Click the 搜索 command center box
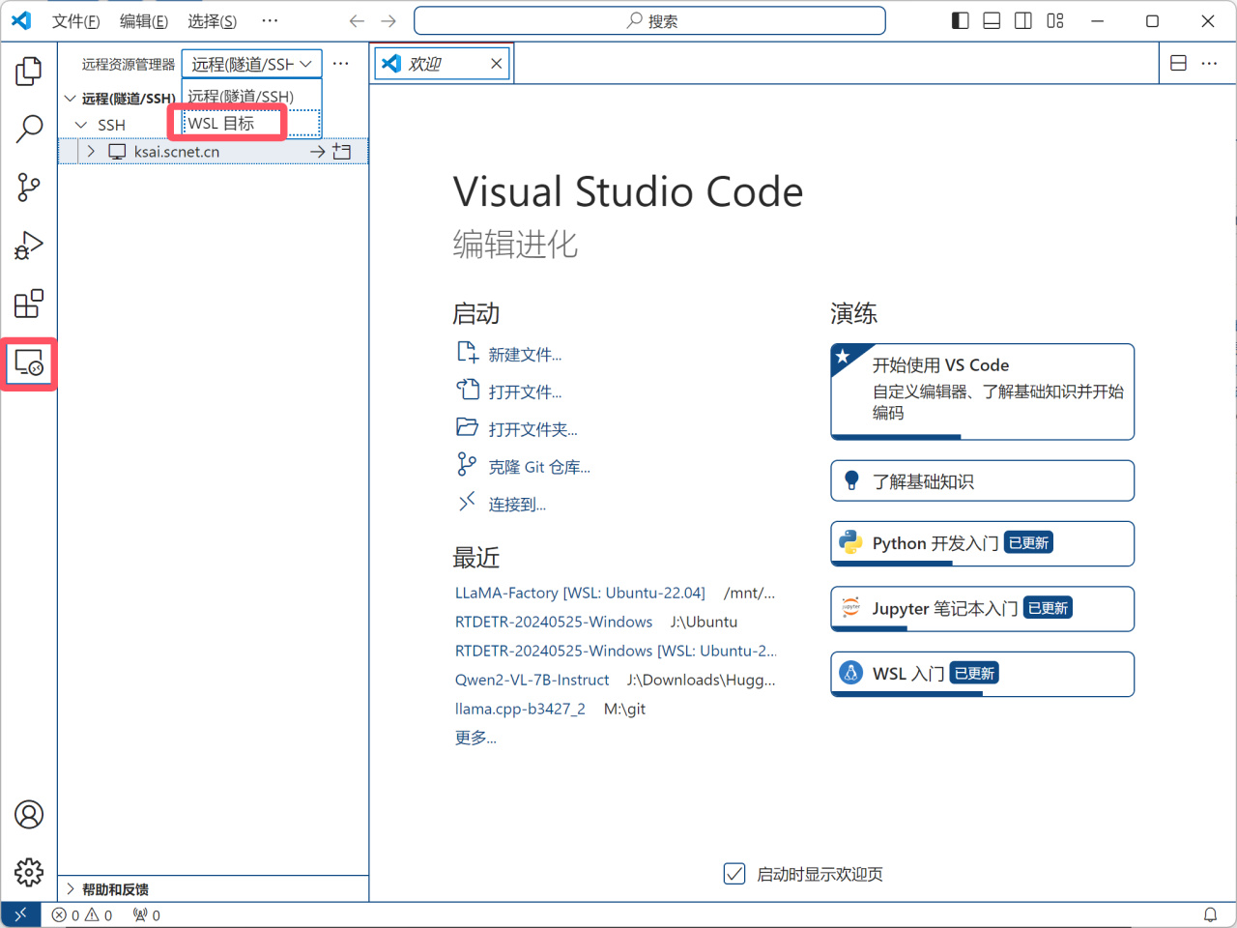Viewport: 1237px width, 928px height. [x=649, y=21]
